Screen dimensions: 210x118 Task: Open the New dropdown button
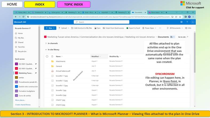click(x=50, y=28)
